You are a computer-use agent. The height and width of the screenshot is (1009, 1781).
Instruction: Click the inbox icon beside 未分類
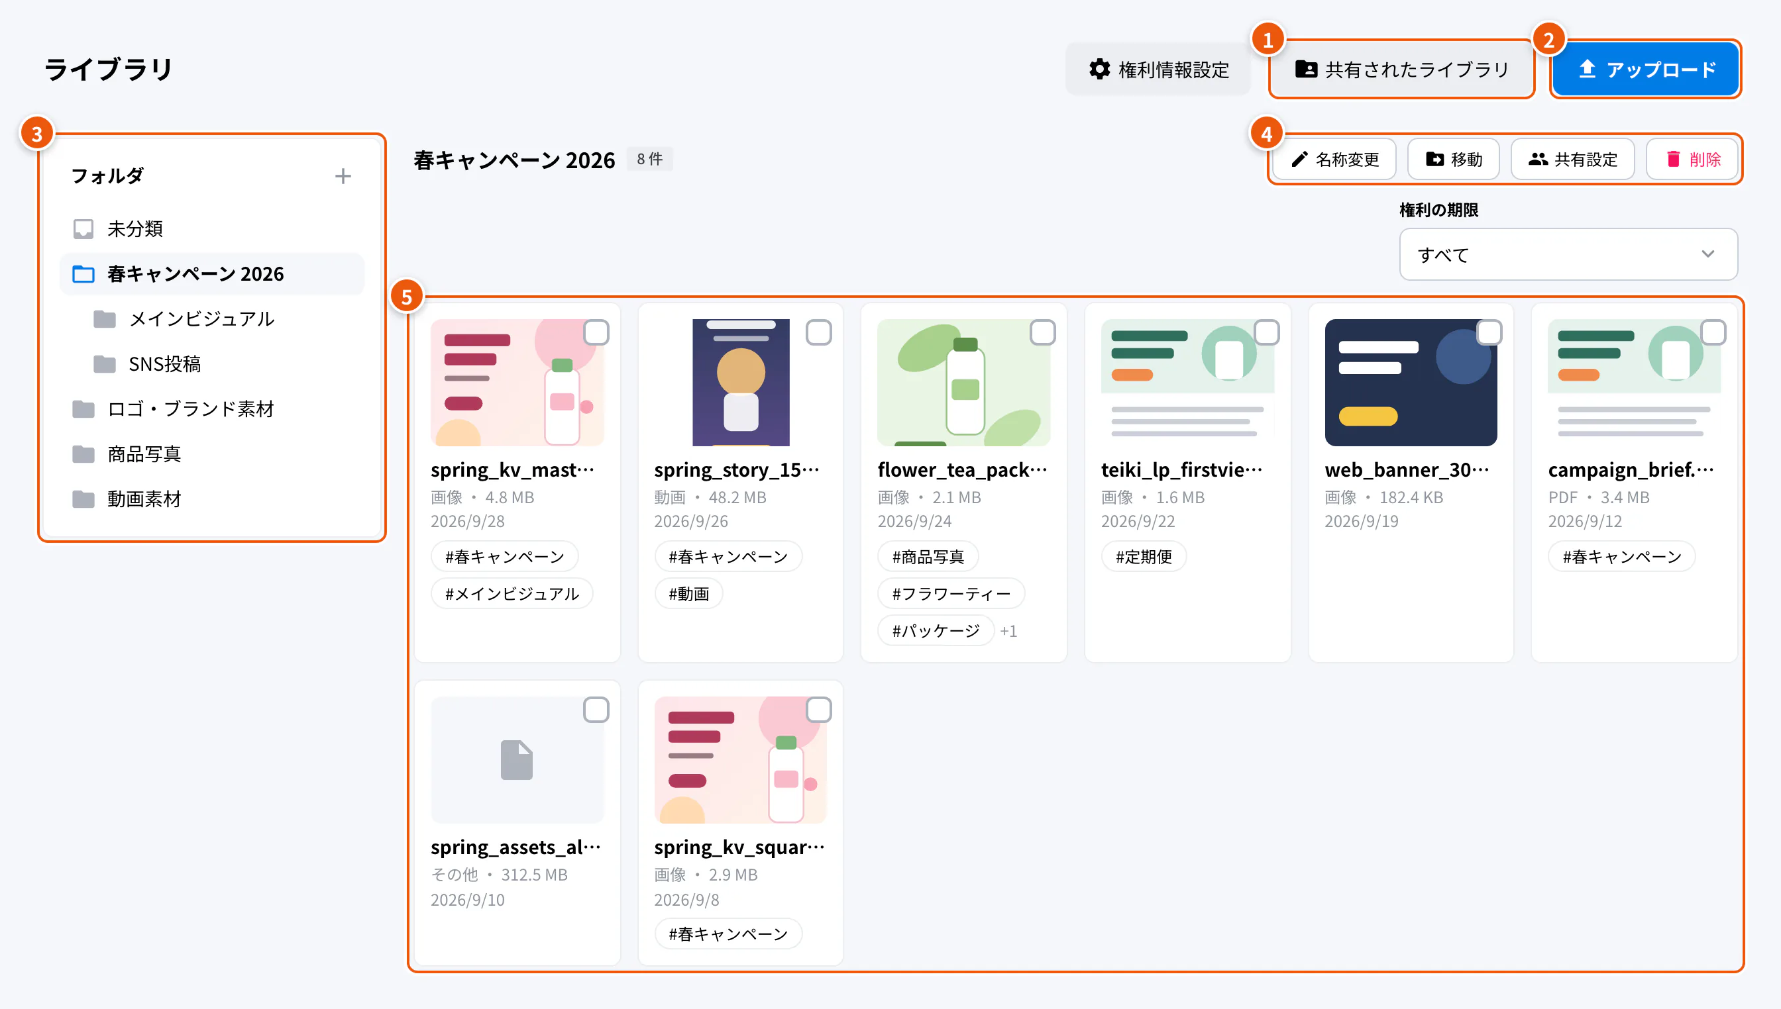83,228
